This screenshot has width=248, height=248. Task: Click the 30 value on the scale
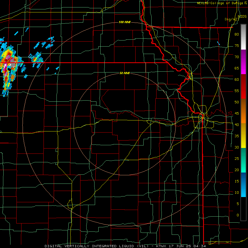click(x=237, y=147)
